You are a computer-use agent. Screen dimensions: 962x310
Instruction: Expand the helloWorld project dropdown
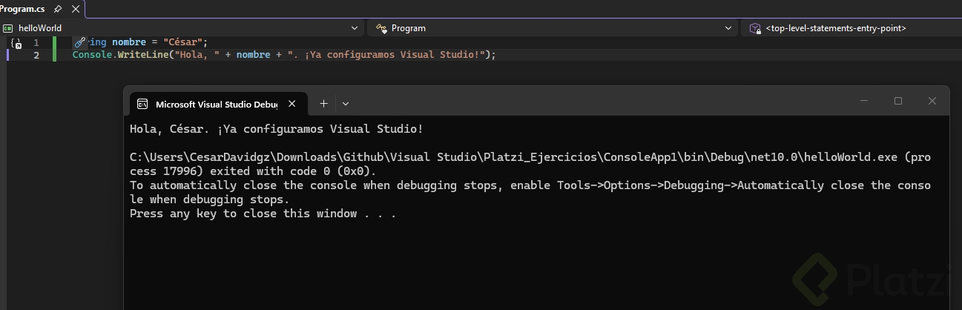[x=355, y=28]
